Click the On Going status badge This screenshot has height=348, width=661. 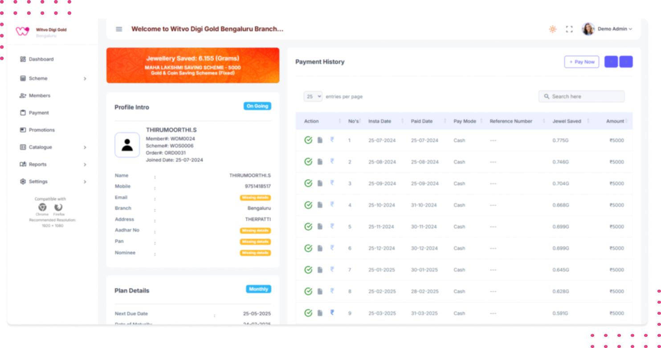pos(257,106)
